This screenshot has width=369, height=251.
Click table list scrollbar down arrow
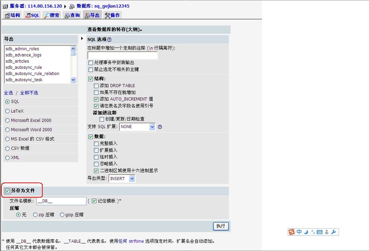click(x=73, y=80)
